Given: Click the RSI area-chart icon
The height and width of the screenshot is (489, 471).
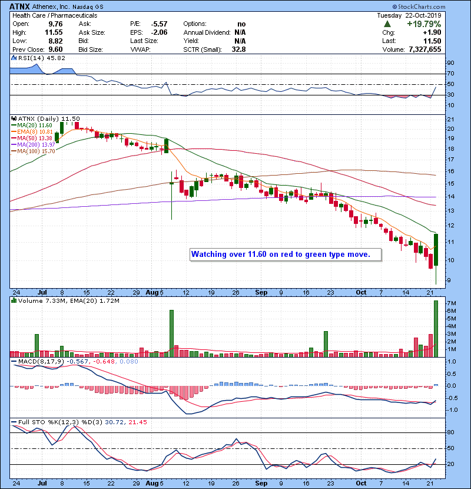Looking at the screenshot, I should (14, 58).
